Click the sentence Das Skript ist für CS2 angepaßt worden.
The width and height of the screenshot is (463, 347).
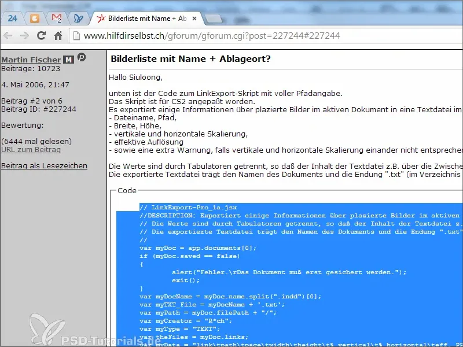pyautogui.click(x=182, y=102)
